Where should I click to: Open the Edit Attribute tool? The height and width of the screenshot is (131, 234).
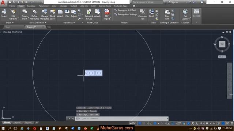click(x=13, y=14)
